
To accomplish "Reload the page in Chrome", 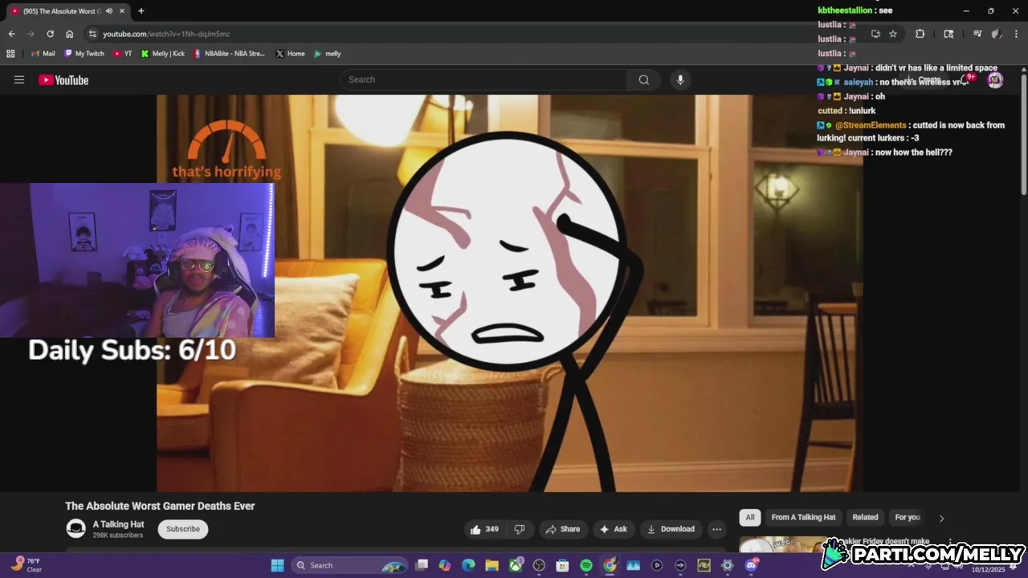I will pos(50,34).
